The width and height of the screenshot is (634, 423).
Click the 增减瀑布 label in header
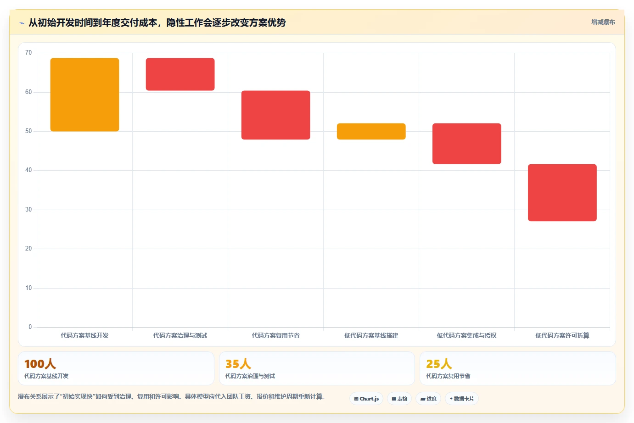[x=603, y=22]
